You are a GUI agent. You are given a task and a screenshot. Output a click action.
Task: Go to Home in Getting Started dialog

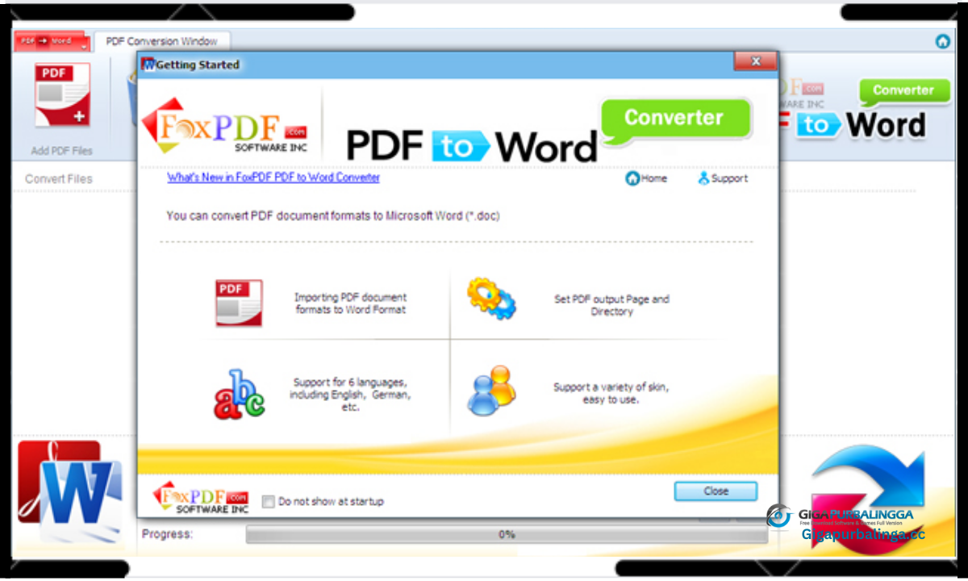pyautogui.click(x=647, y=178)
